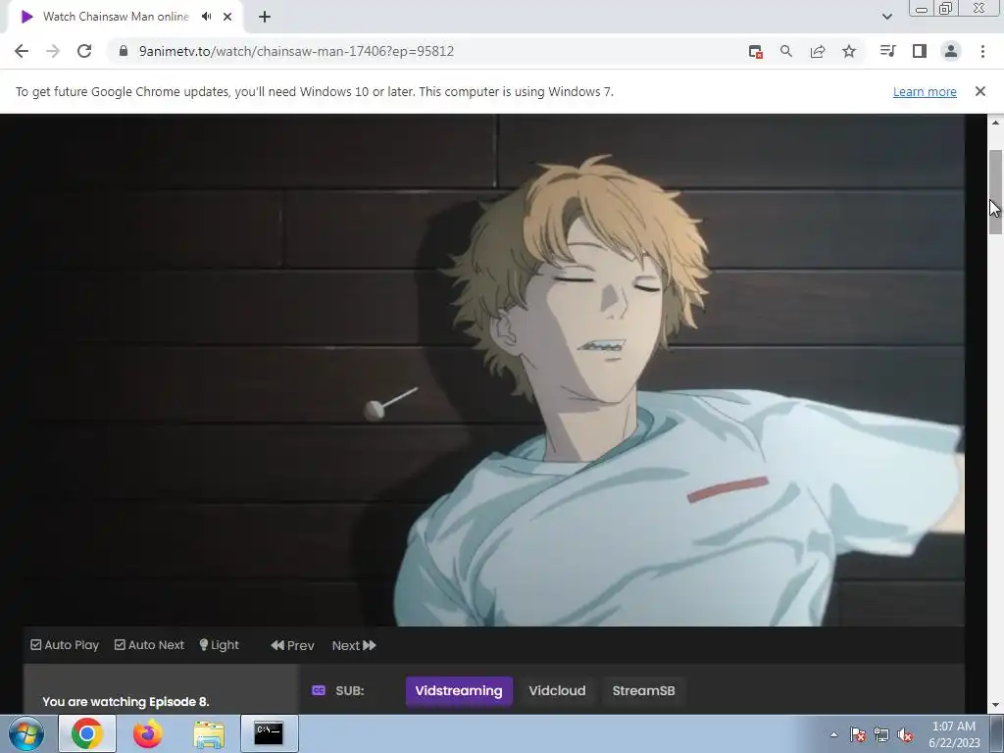The width and height of the screenshot is (1004, 753).
Task: Click the browser forward arrow
Action: 53,51
